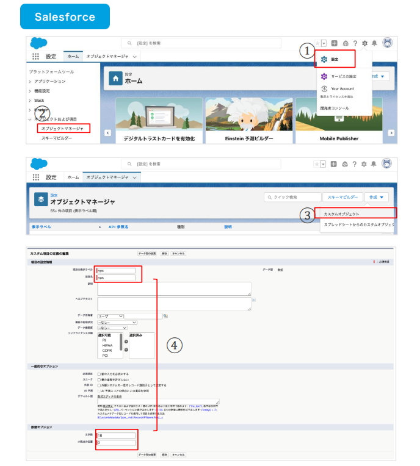Click the スキーマビルダー button in the Object Manager header

pyautogui.click(x=342, y=197)
